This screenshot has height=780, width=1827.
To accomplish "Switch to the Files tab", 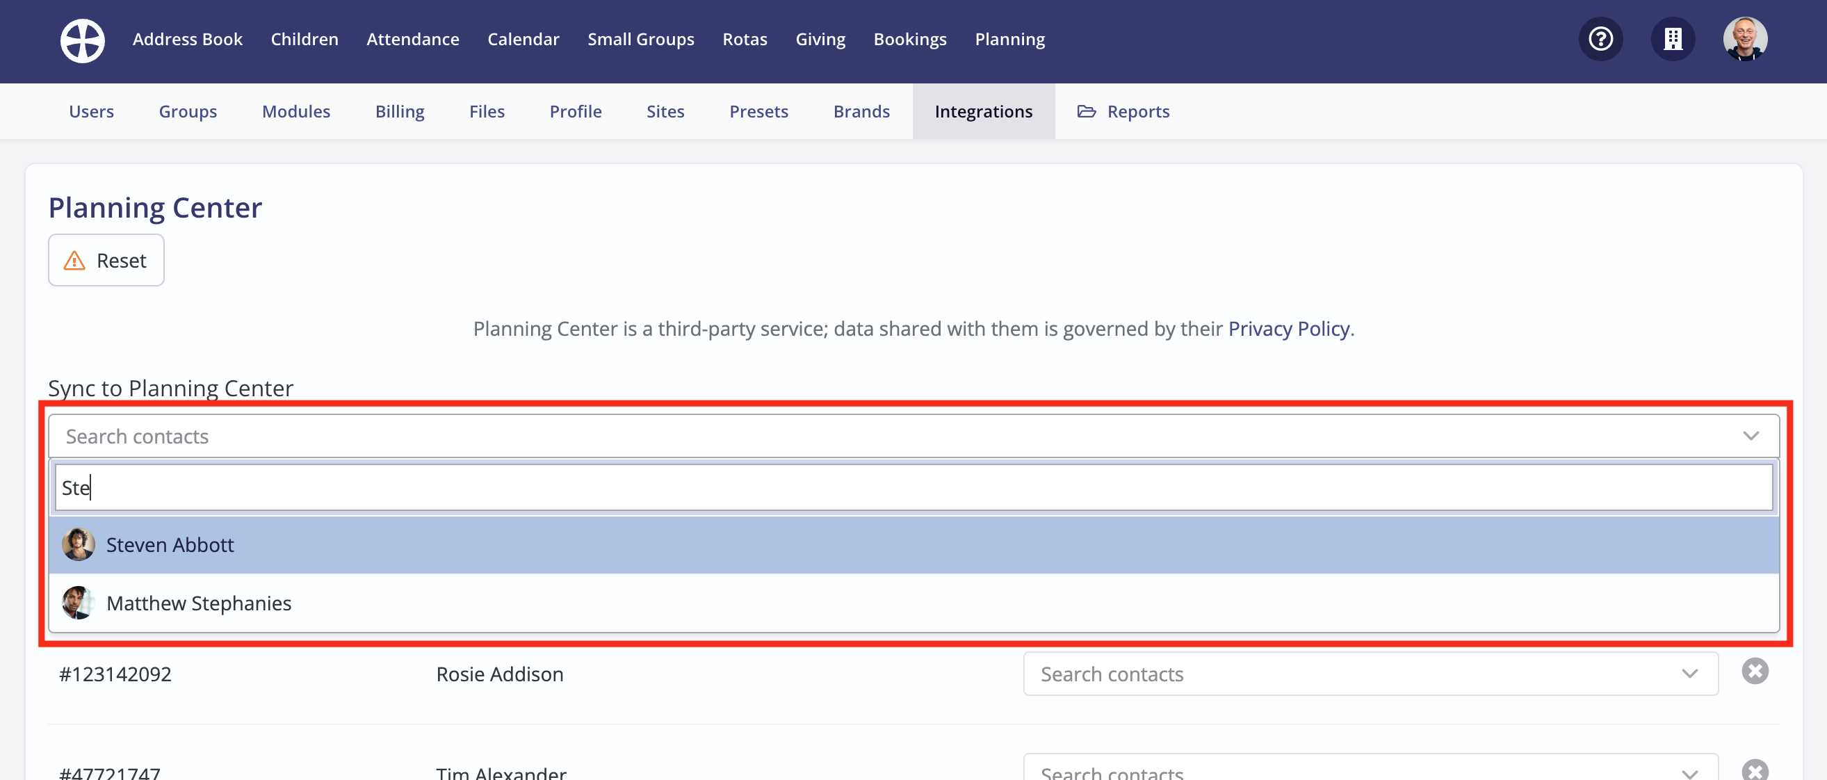I will 487,111.
